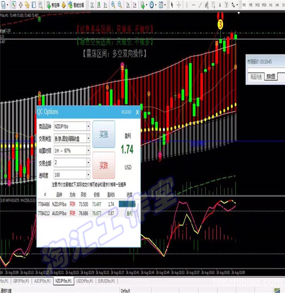The image size is (285, 293).
Task: Open 交易金额 amount dropdown
Action: coord(72,163)
